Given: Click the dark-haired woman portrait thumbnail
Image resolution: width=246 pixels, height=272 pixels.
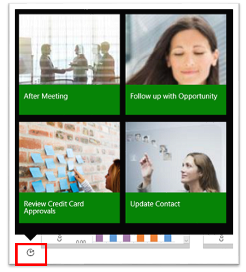Looking at the screenshot, I should pyautogui.click(x=176, y=49).
